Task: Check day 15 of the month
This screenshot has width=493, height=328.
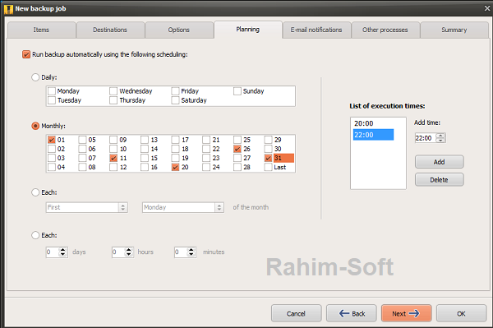Action: coord(145,158)
